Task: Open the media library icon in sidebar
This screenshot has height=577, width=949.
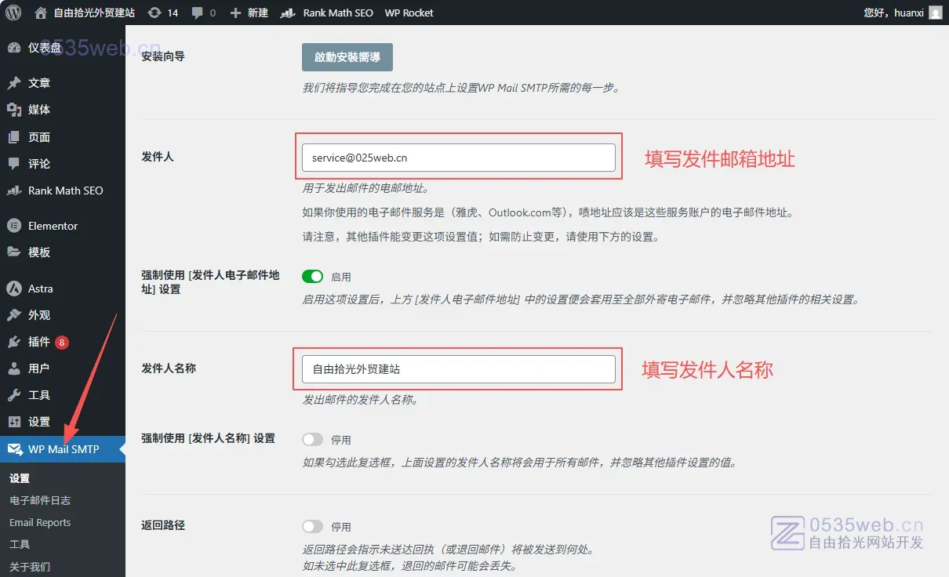Action: click(x=13, y=110)
